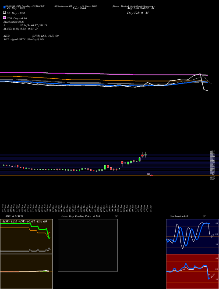Open the ADX green line chart panel
Image resolution: width=219 pixels, height=289 pixels.
(26, 236)
